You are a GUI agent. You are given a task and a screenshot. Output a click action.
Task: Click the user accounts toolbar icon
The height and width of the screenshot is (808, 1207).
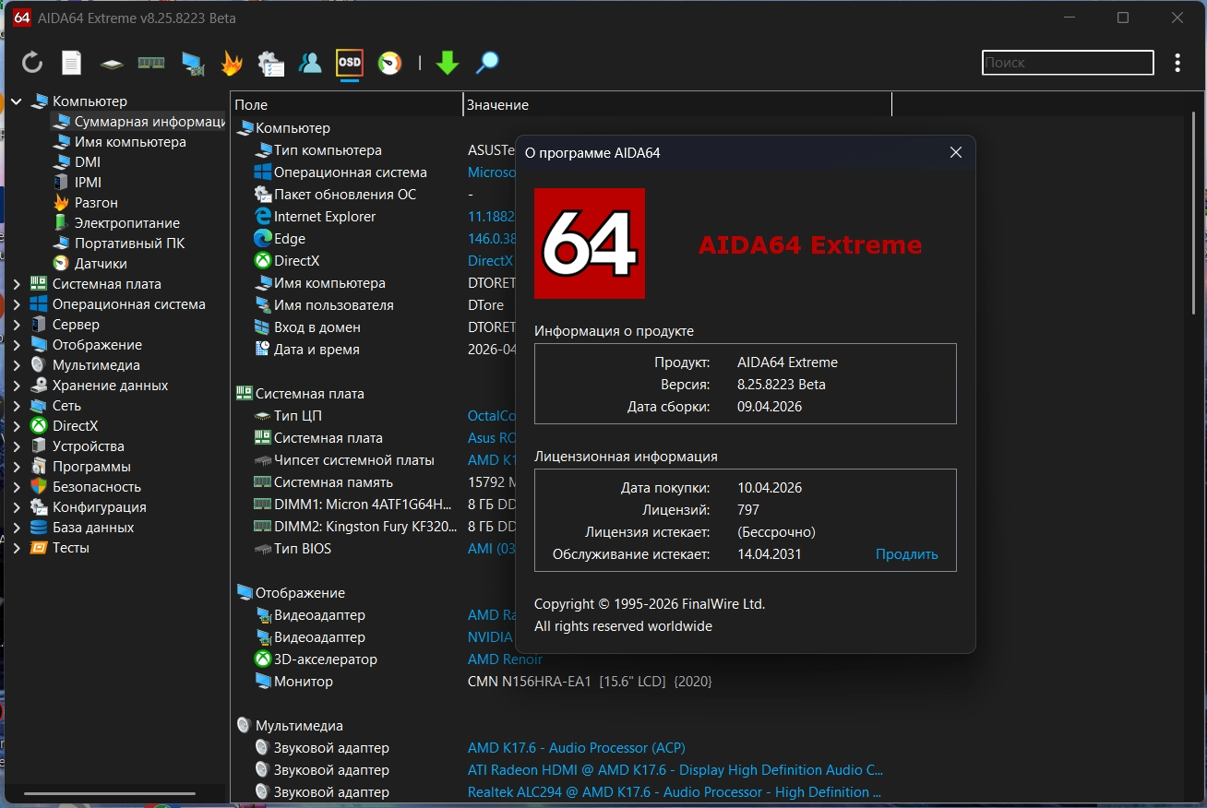[310, 63]
